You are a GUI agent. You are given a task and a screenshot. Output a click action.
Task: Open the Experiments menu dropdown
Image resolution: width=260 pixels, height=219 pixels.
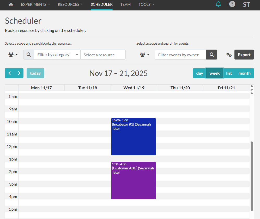point(35,4)
